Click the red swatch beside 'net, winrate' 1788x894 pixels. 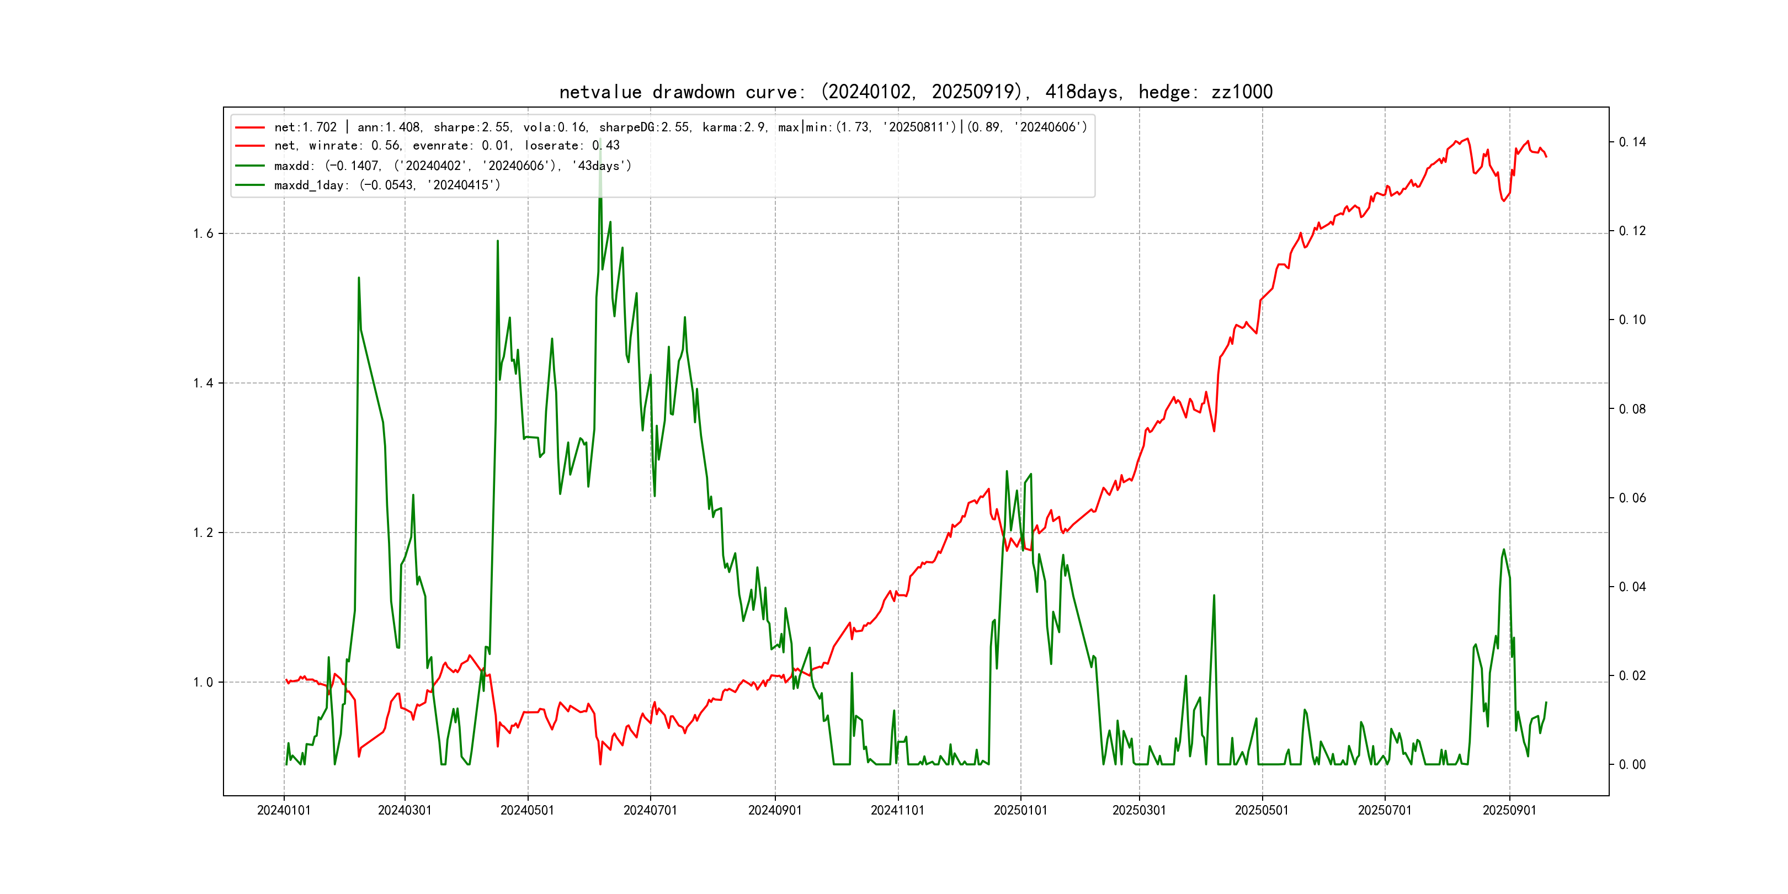[250, 146]
